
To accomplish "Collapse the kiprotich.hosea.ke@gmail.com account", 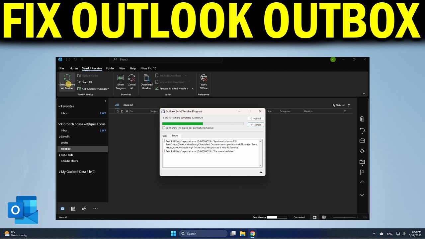I will point(59,124).
